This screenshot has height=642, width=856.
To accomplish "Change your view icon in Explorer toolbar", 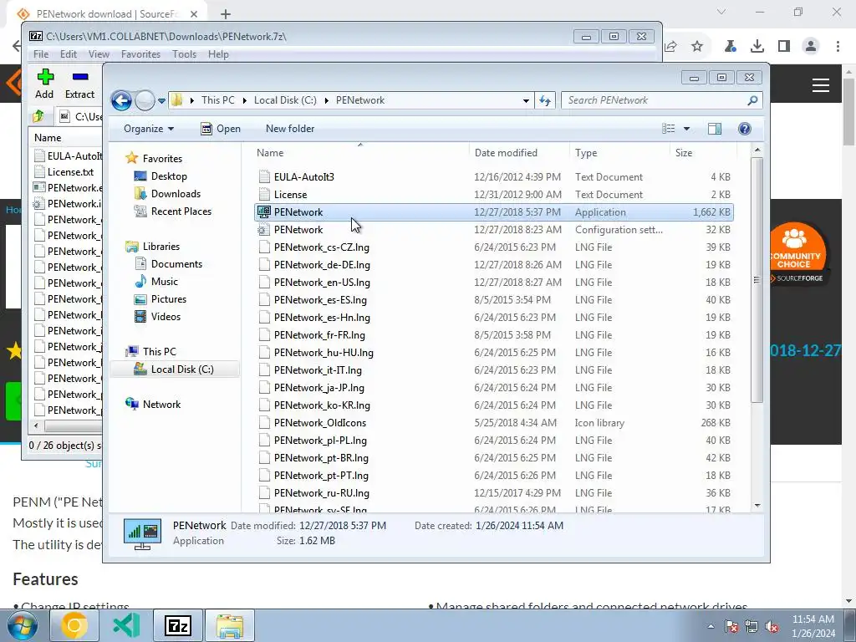I will 668,129.
